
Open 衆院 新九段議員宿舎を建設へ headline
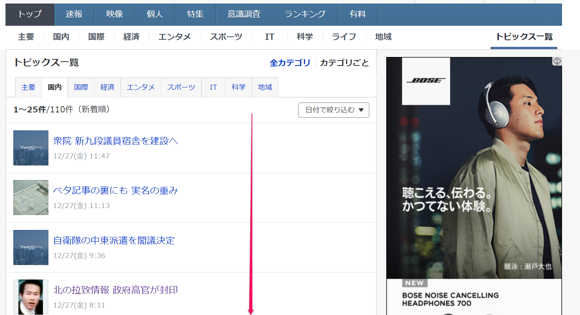pyautogui.click(x=116, y=141)
